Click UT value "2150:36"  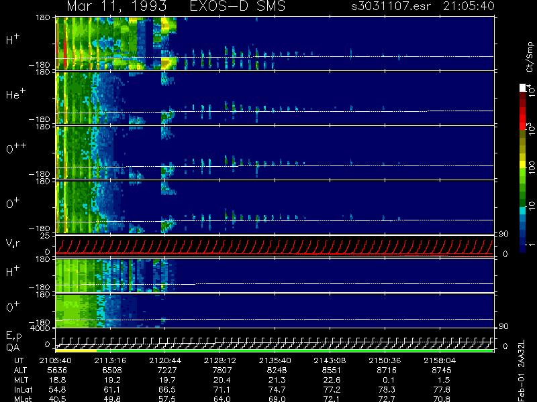[x=385, y=360]
